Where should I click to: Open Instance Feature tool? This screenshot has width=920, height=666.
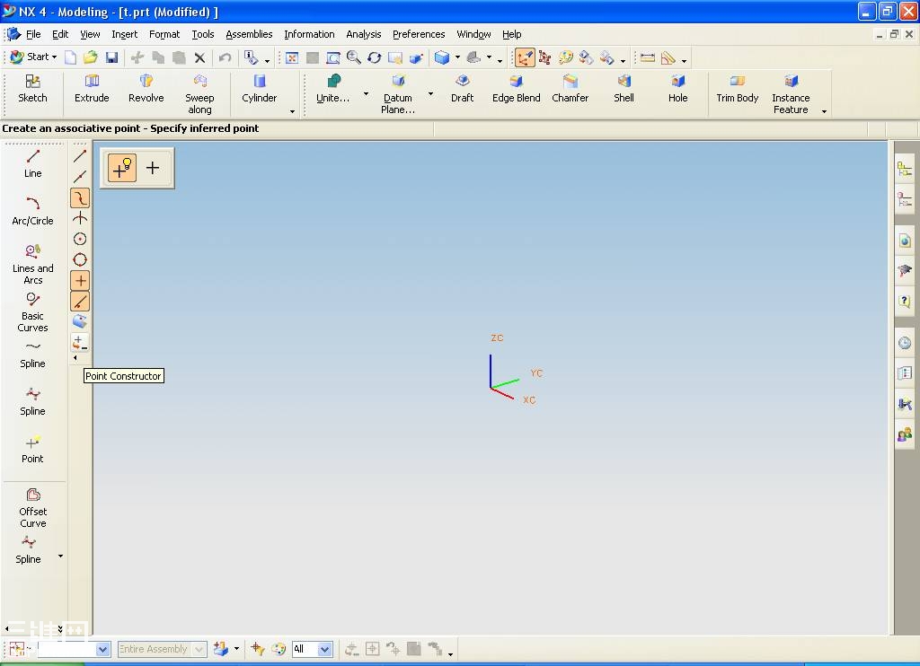[x=791, y=94]
